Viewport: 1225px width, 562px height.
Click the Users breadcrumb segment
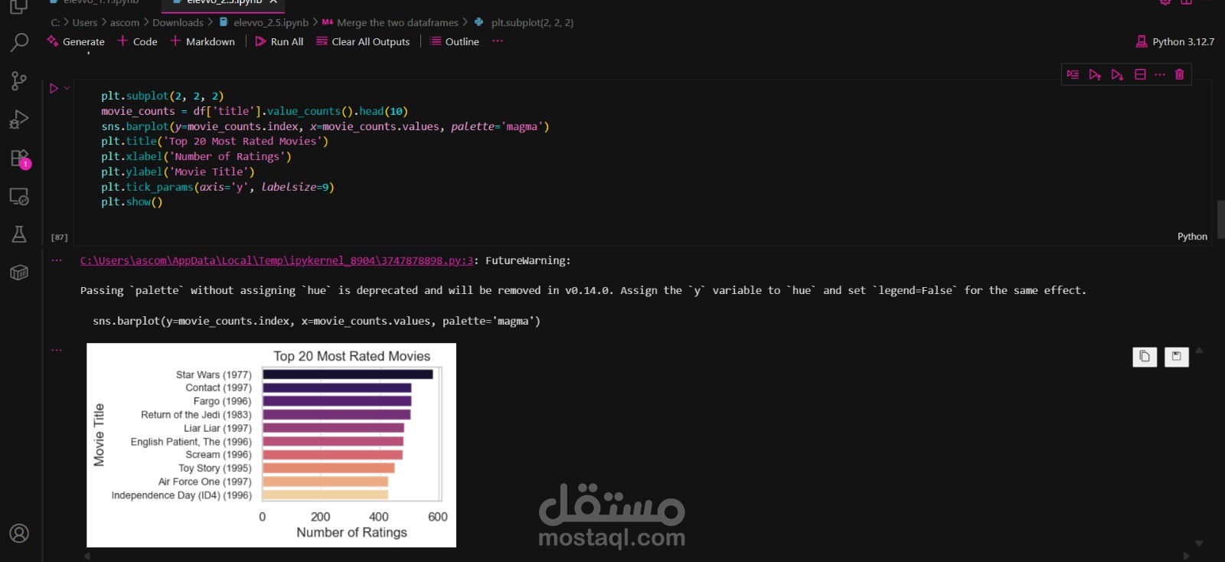coord(85,22)
